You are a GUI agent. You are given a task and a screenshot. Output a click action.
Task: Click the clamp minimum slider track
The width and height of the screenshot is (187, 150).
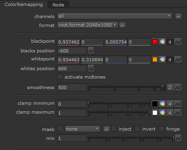(x=119, y=103)
